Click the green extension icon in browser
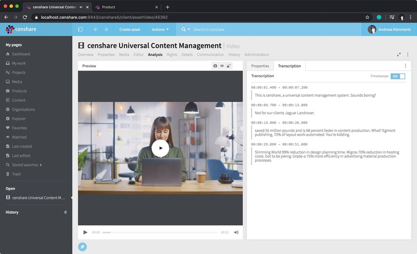This screenshot has height=254, width=417. 379,17
